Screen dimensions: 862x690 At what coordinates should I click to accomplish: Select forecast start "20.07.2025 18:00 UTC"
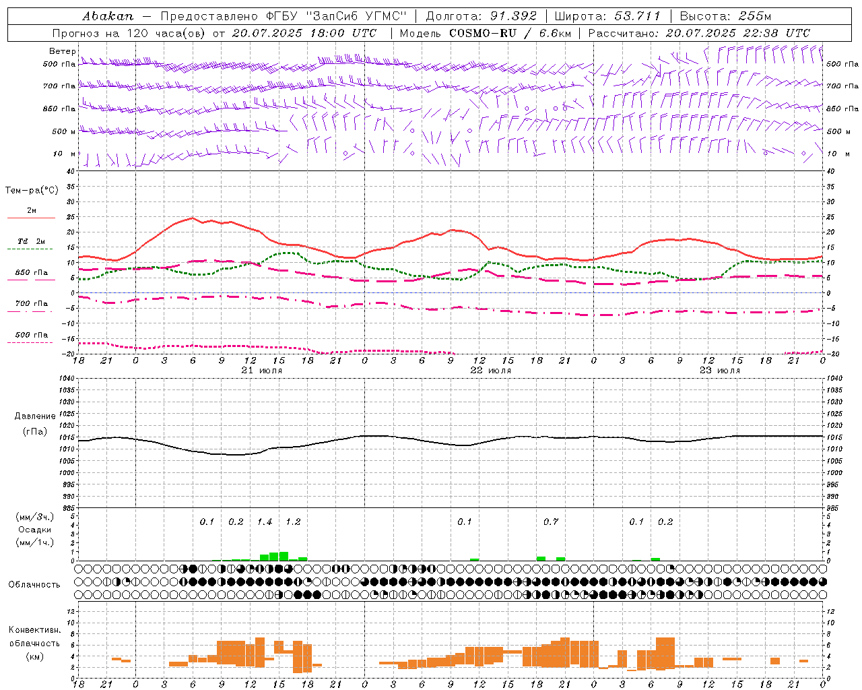coord(304,33)
